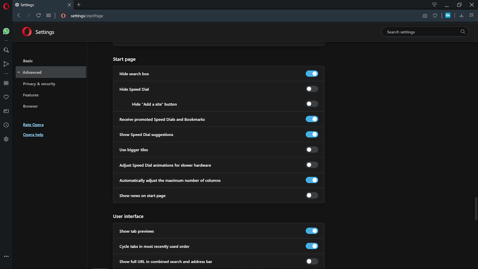The image size is (478, 269).
Task: Open the downloads icon in toolbar
Action: click(x=461, y=16)
